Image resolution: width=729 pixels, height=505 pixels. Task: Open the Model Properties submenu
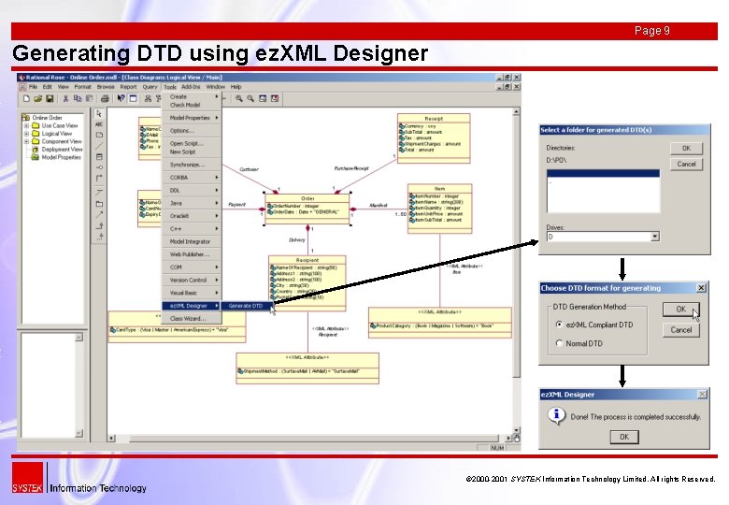192,118
